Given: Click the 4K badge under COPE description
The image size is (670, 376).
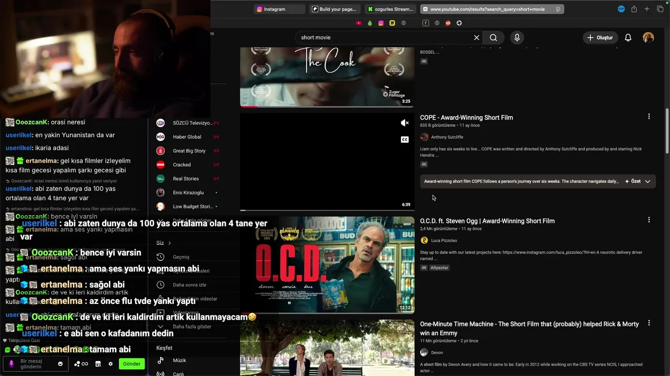Looking at the screenshot, I should 424,164.
